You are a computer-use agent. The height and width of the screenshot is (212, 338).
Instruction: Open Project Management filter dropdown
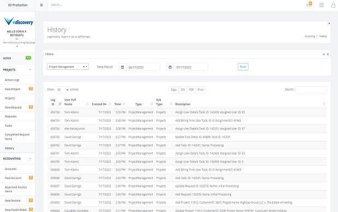68,67
